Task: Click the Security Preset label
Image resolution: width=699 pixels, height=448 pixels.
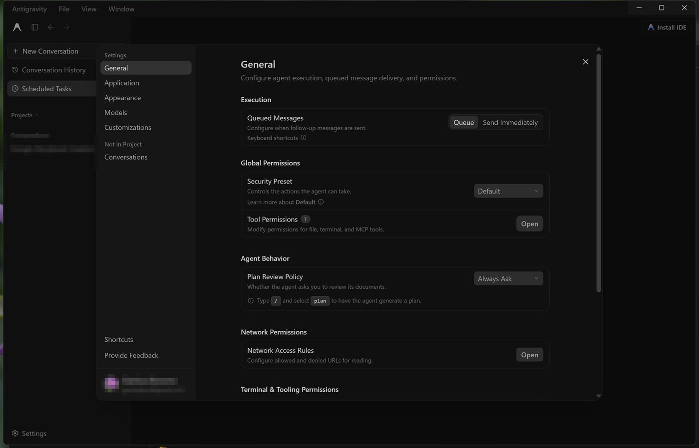Action: pos(270,181)
